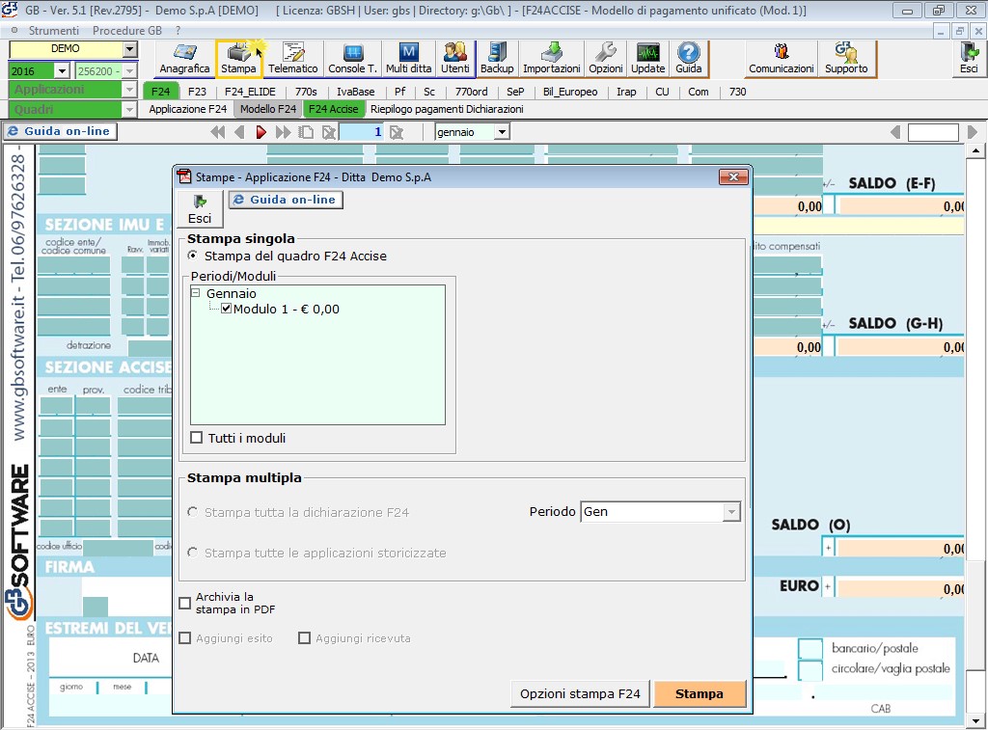Open the Strumenti menu
988x730 pixels.
point(54,30)
